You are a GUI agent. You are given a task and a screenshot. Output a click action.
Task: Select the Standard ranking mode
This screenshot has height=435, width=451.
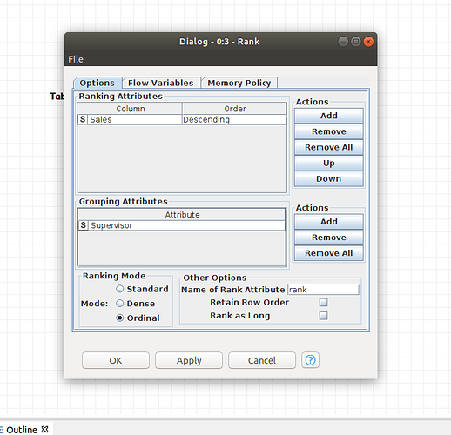120,289
